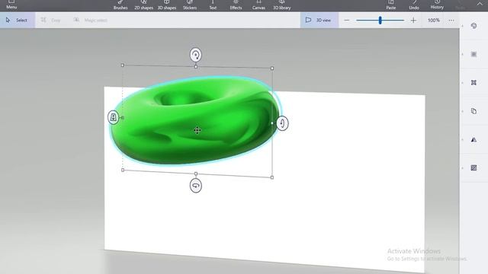Open the Menu button

pos(11,5)
